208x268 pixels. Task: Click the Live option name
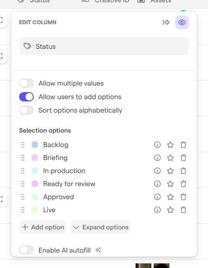pyautogui.click(x=49, y=210)
